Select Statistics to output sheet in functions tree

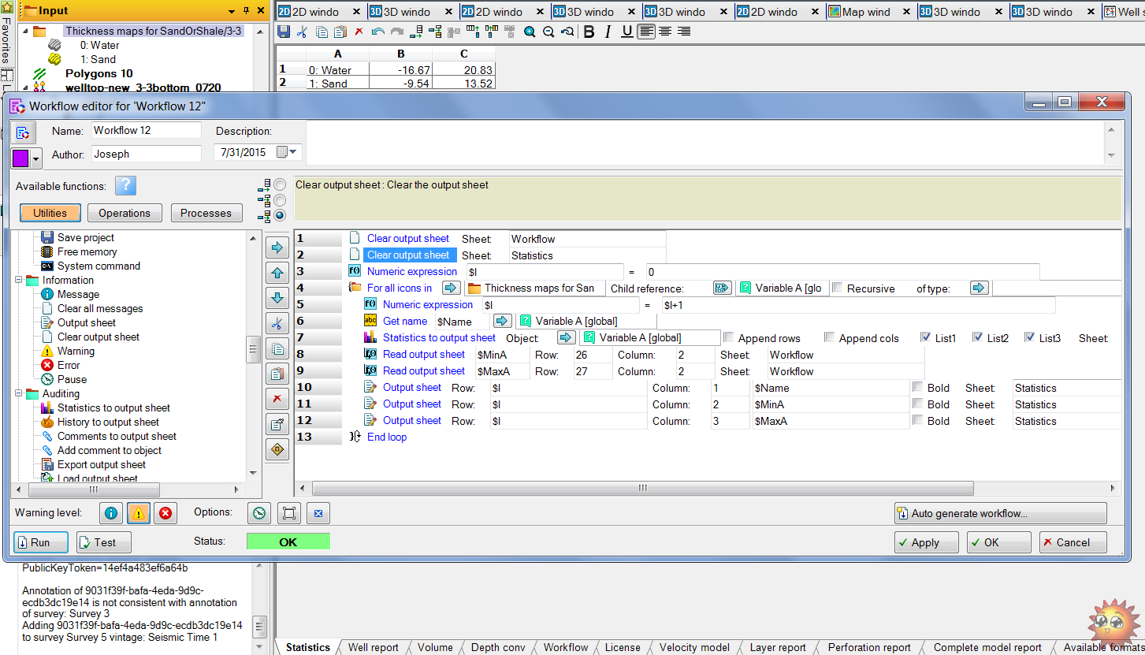point(113,408)
